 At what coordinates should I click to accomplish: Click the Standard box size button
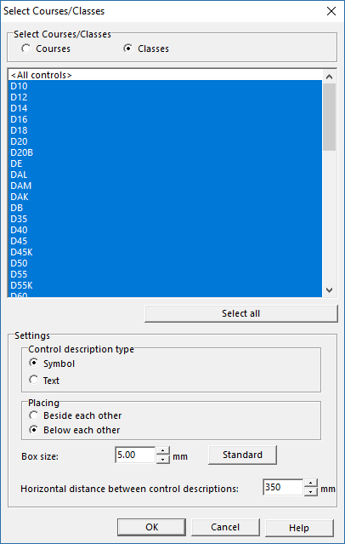(242, 455)
